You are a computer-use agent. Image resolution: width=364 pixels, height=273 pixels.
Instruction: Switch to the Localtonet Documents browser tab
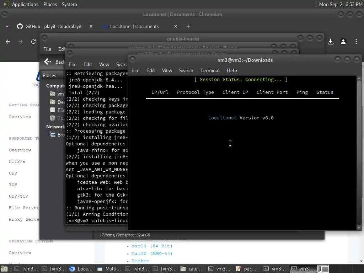(x=134, y=26)
